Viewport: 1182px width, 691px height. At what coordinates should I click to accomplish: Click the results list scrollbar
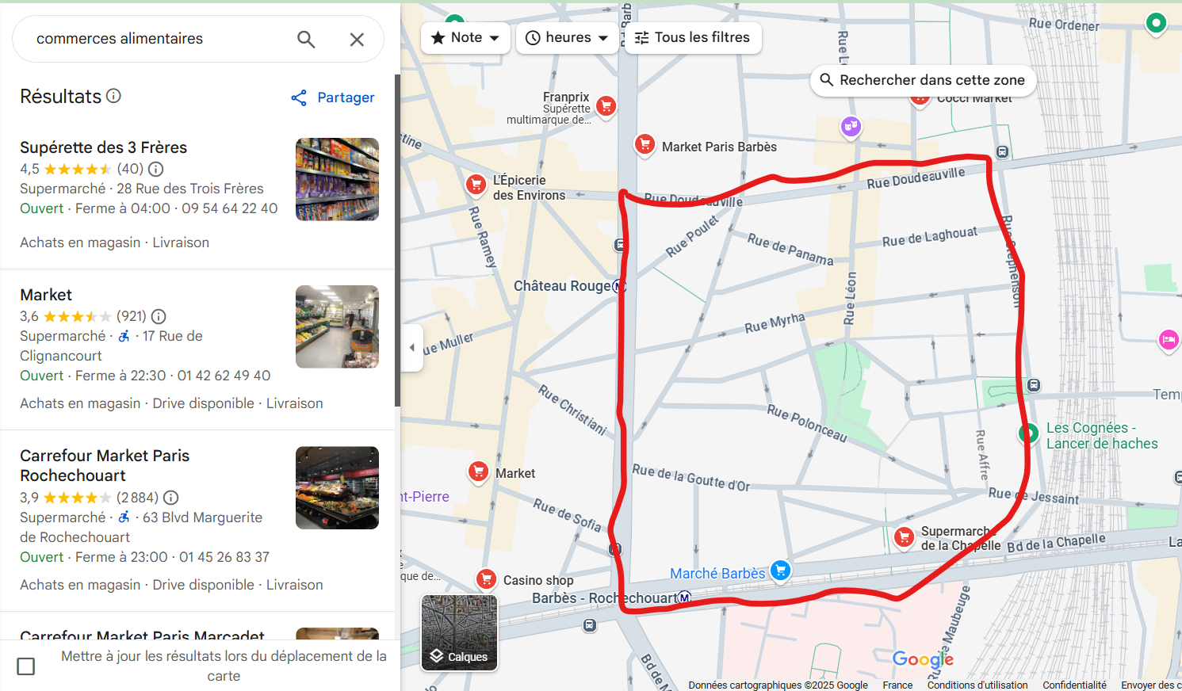click(x=397, y=238)
